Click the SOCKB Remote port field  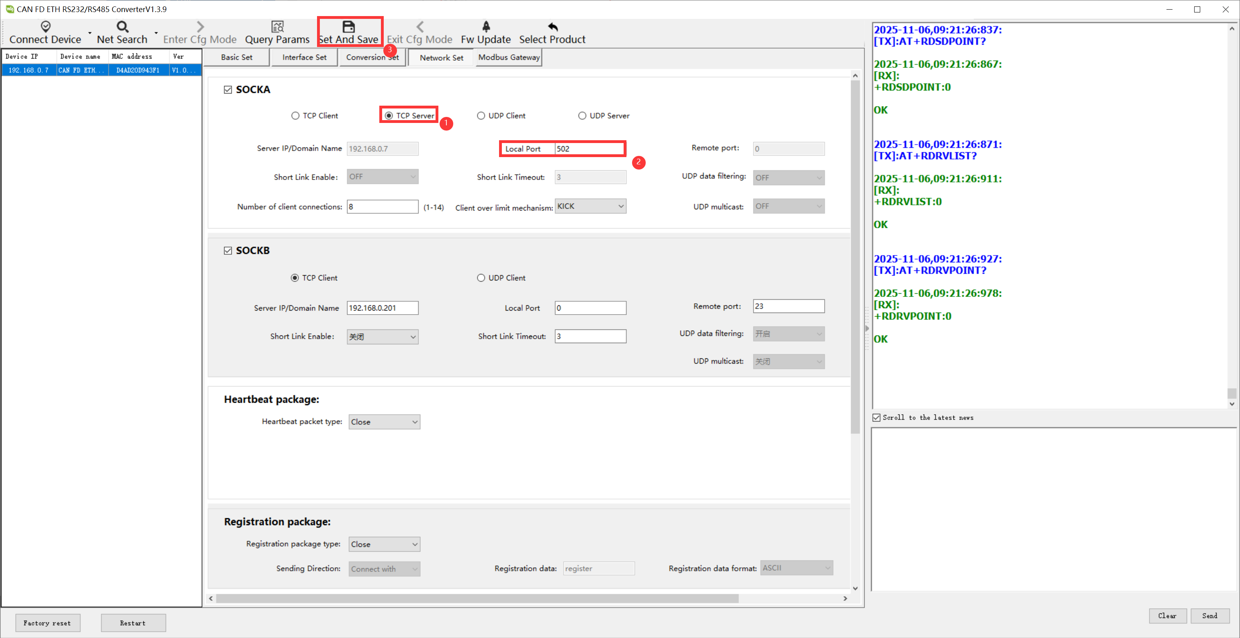tap(788, 307)
